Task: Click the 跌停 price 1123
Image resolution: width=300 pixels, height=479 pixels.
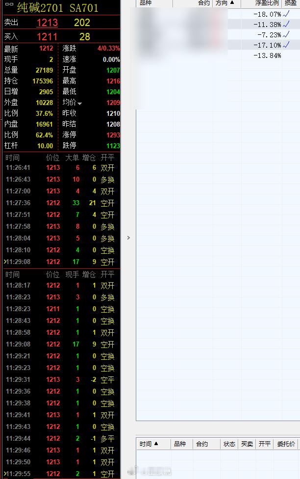Action: click(113, 146)
